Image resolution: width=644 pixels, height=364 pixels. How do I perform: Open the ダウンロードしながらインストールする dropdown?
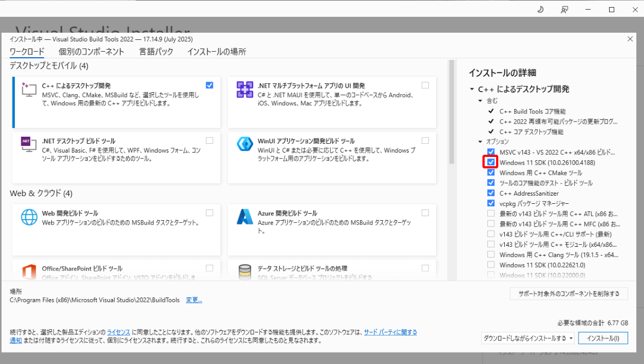[528, 338]
